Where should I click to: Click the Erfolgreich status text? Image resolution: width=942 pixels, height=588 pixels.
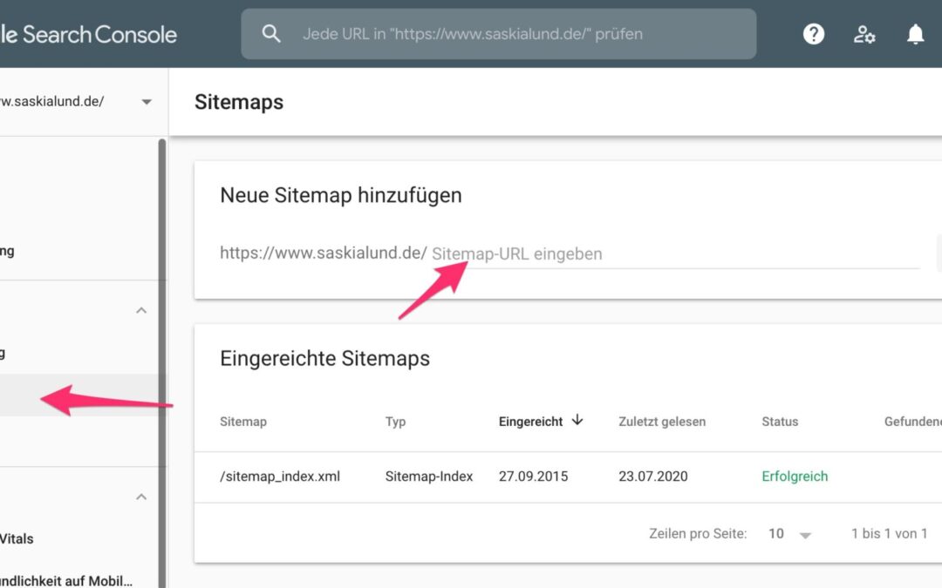point(795,476)
